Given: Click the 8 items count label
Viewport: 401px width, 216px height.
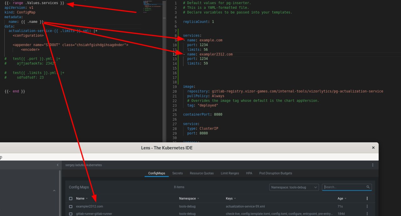Looking at the screenshot, I should coord(179,187).
